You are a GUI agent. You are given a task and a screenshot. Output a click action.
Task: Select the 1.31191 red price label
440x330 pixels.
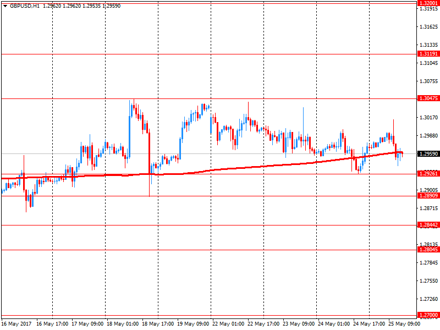(428, 53)
